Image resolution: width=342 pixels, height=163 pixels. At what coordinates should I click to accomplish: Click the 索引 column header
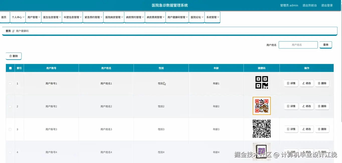pyautogui.click(x=19, y=68)
